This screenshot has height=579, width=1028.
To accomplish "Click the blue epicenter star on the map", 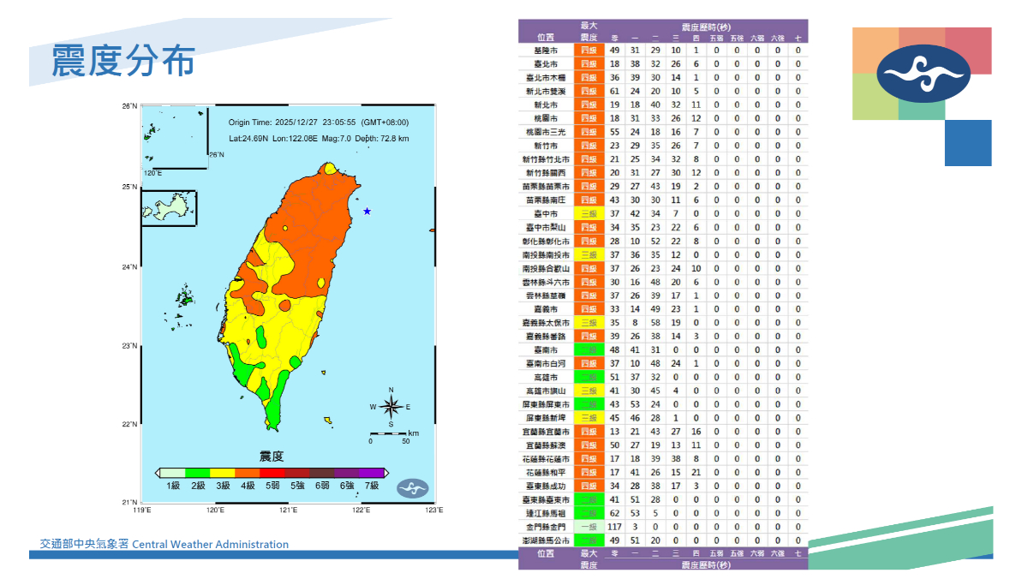I will (367, 212).
